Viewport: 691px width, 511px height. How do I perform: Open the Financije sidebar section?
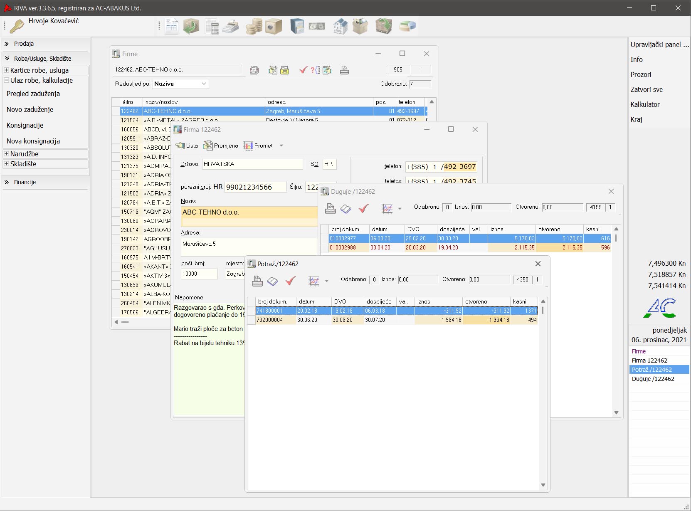[25, 182]
